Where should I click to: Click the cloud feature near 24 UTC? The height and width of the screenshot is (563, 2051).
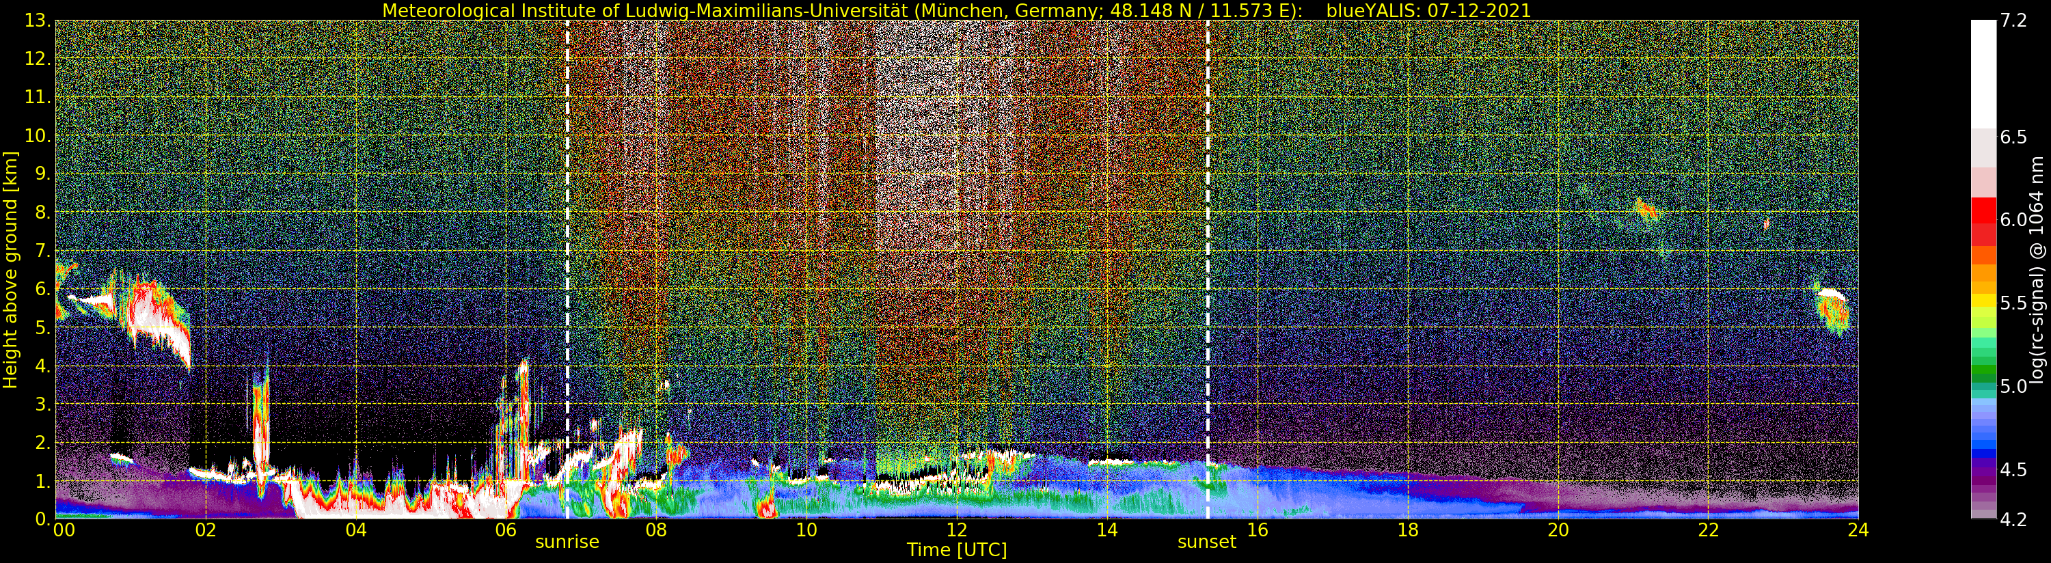(1832, 308)
